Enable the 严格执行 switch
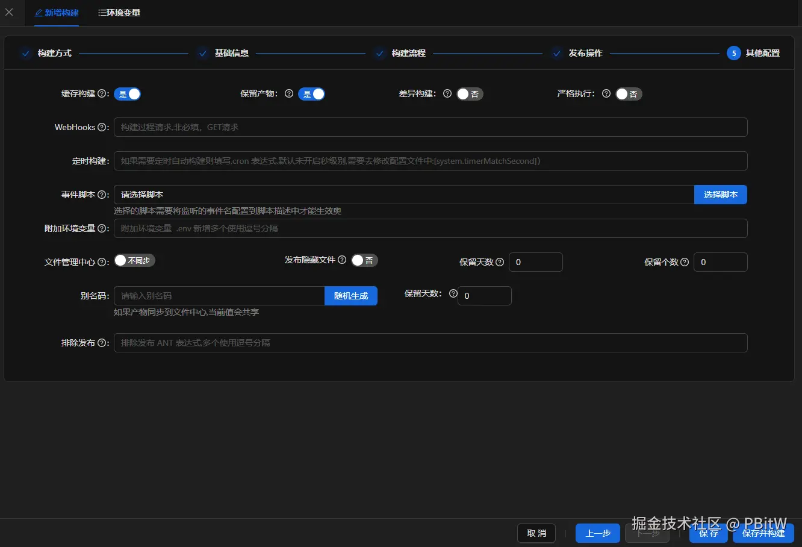Viewport: 802px width, 547px height. point(629,94)
